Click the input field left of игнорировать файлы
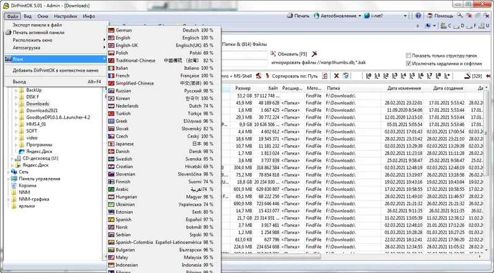This screenshot has width=494, height=273. [244, 63]
